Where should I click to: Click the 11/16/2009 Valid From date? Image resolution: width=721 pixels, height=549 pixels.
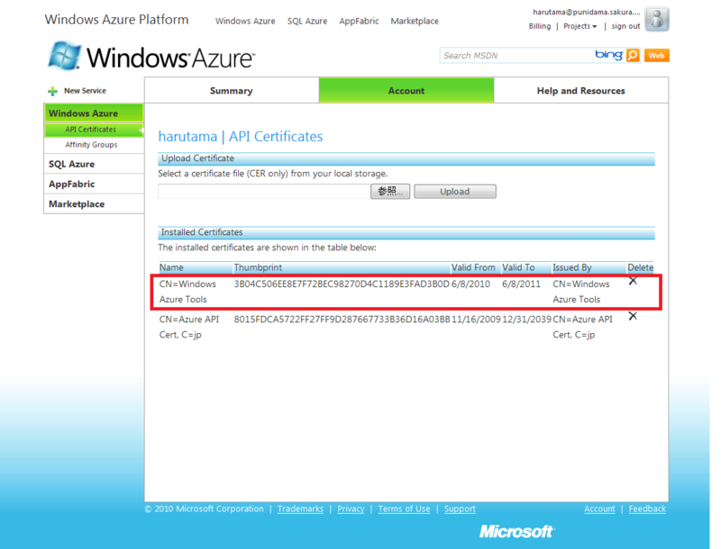476,319
